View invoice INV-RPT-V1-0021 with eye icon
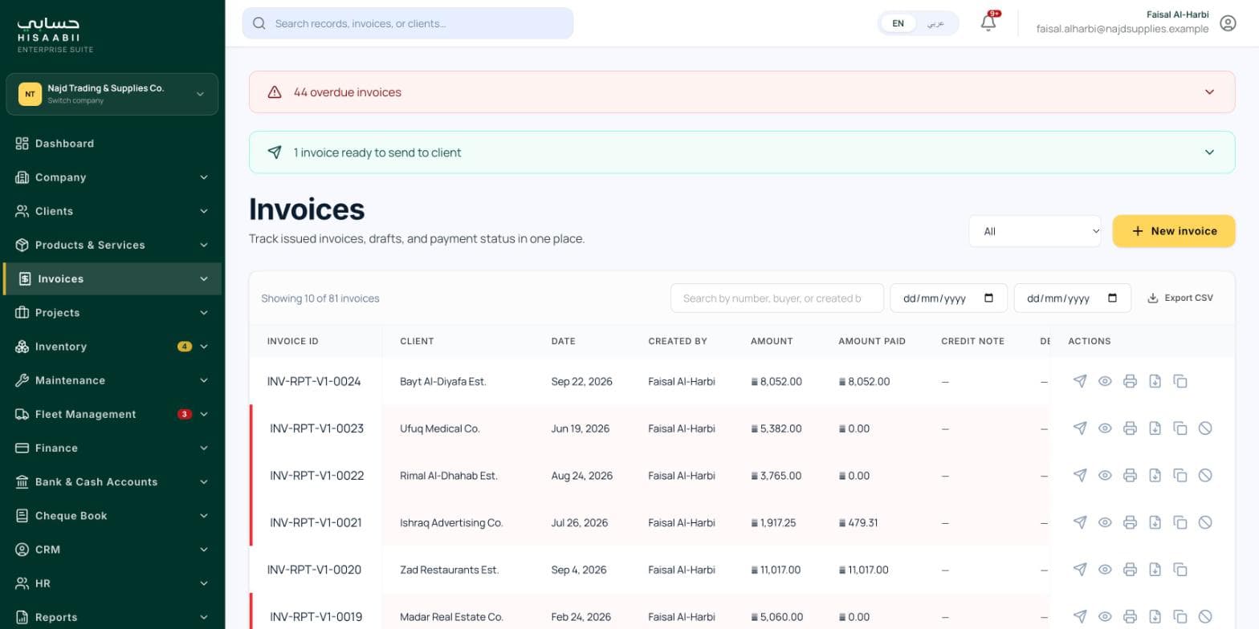The width and height of the screenshot is (1259, 629). tap(1105, 522)
